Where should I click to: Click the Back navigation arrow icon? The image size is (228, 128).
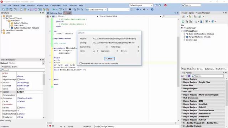coord(138,10)
